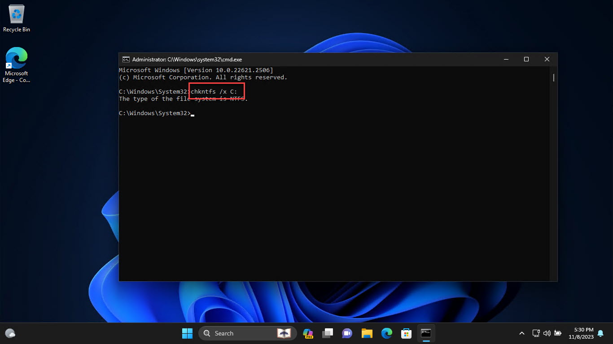Image resolution: width=613 pixels, height=344 pixels.
Task: Open Copilot preview from the taskbar
Action: 308,333
